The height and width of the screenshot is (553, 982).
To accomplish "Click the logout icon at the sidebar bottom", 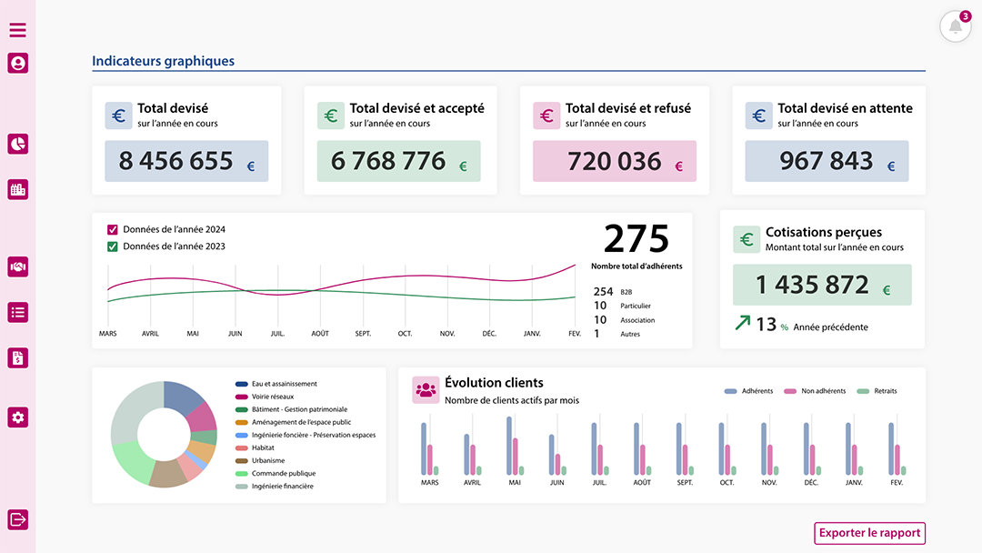I will [17, 519].
